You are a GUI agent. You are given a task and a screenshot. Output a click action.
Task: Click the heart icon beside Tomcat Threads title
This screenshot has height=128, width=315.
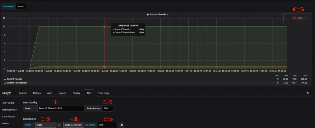(x=148, y=15)
